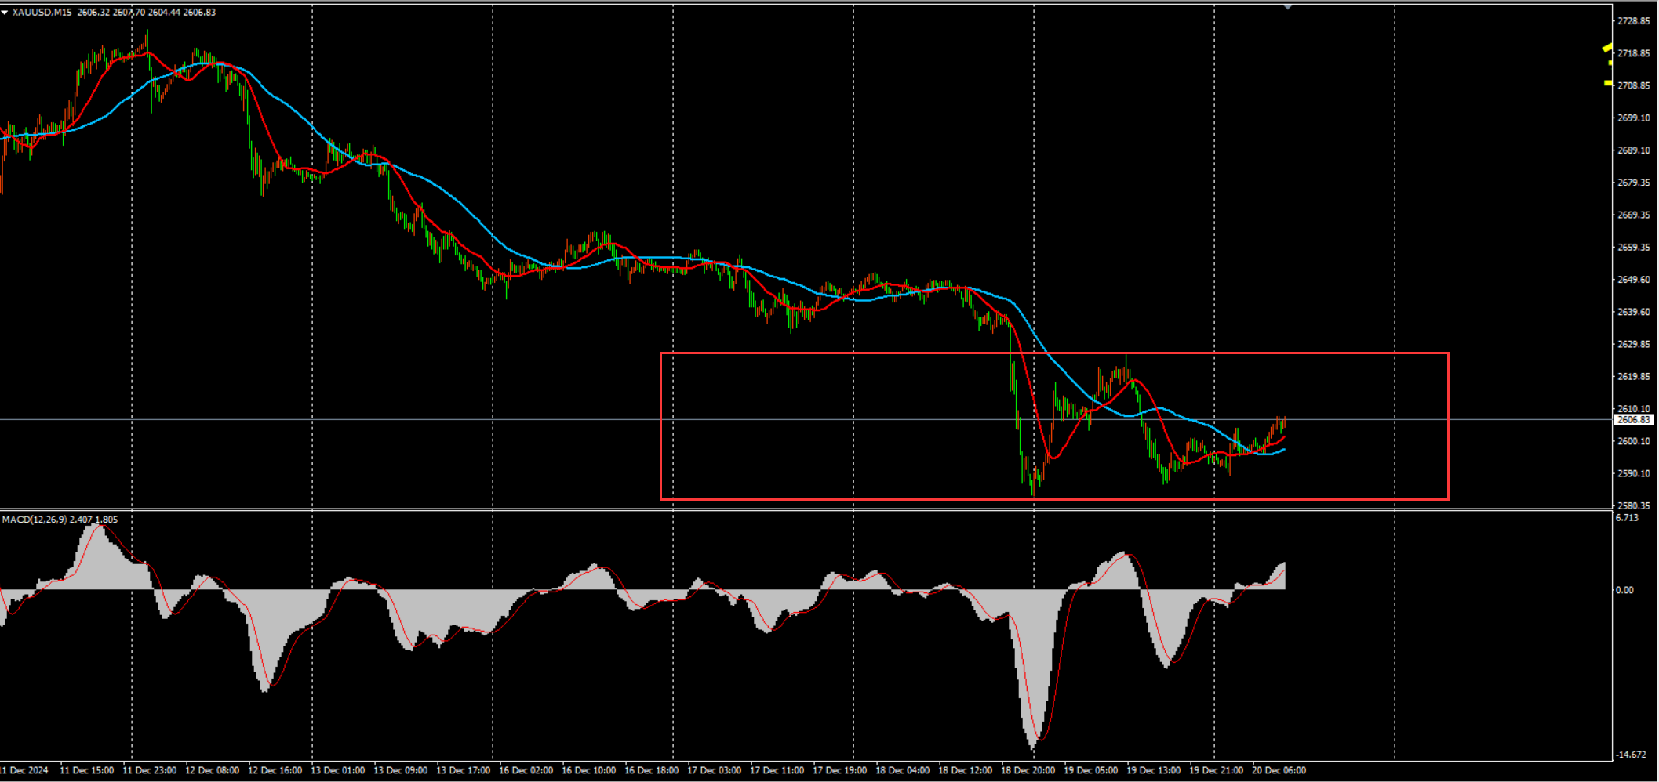Click price scale value 2659.35
Screen dimensions: 1659x782
pyautogui.click(x=1634, y=248)
